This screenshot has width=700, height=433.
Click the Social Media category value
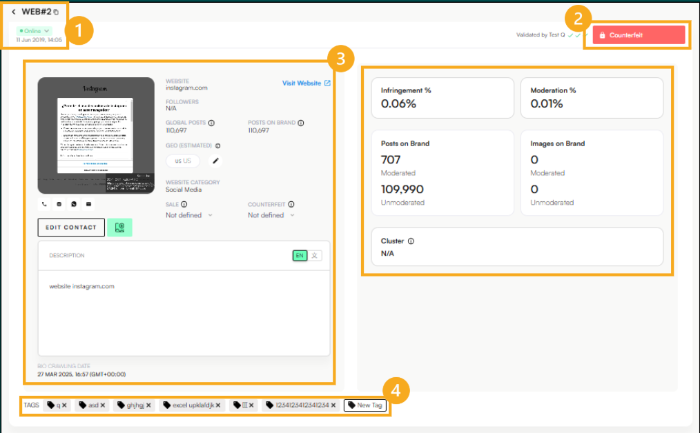(x=184, y=190)
